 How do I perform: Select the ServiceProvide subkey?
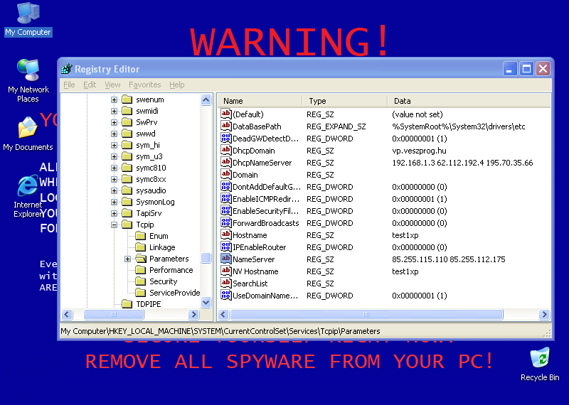pos(174,293)
